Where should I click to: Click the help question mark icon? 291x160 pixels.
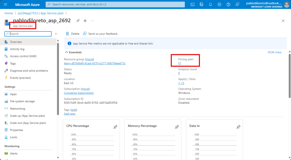coord(228,5)
